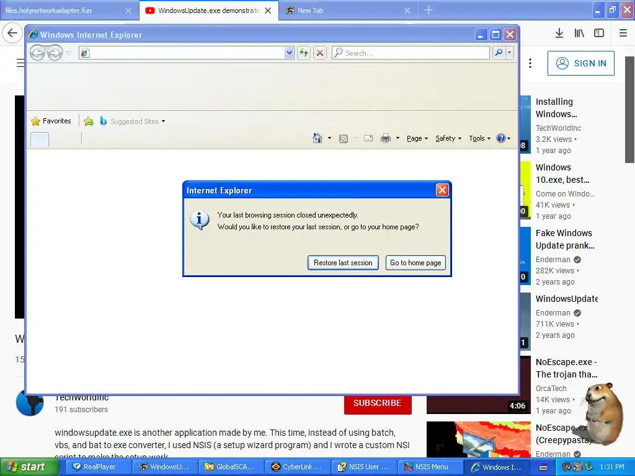
Task: Click the system tray clock 1:31 PM
Action: tap(612, 467)
